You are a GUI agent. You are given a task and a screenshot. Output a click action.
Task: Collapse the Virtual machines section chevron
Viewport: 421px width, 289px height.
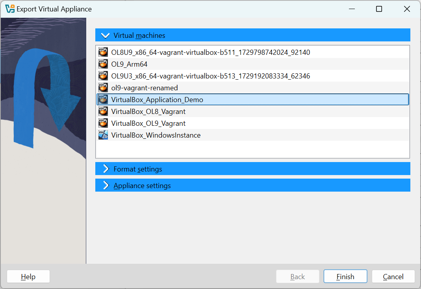(x=105, y=35)
